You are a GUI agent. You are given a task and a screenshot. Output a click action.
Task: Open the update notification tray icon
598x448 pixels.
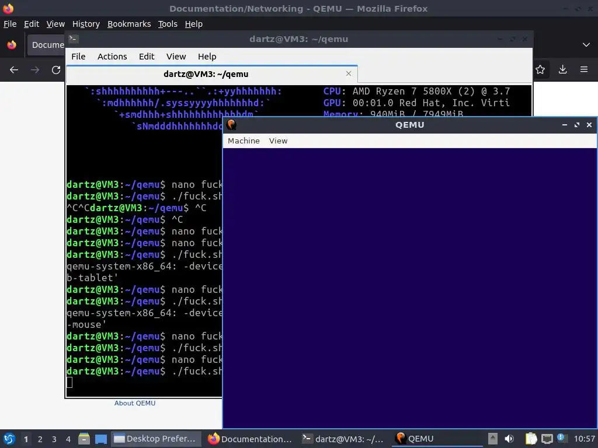[x=561, y=438]
